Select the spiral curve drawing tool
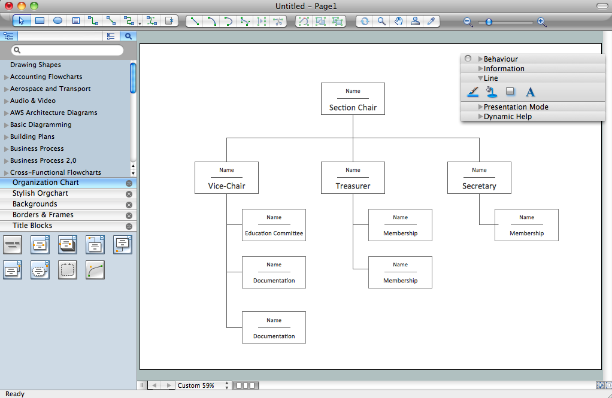612x398 pixels. tap(228, 21)
